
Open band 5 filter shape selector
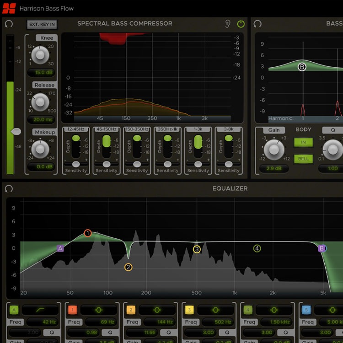coord(328,310)
